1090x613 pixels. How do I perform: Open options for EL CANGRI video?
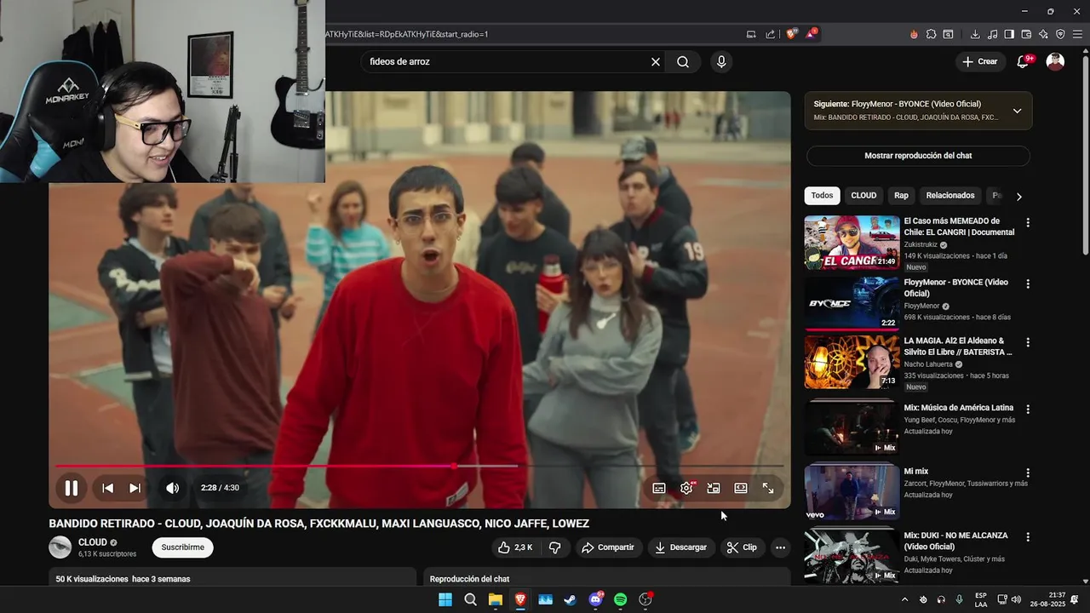coord(1028,222)
